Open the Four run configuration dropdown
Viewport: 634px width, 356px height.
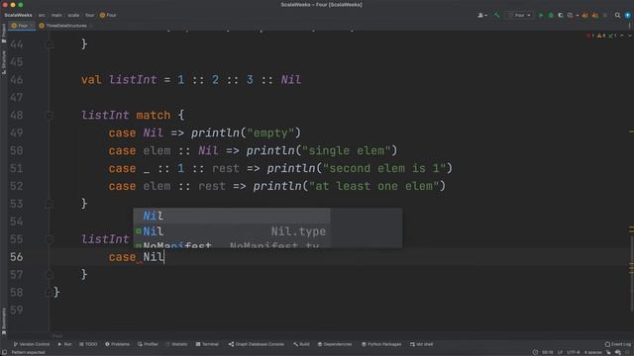point(519,16)
